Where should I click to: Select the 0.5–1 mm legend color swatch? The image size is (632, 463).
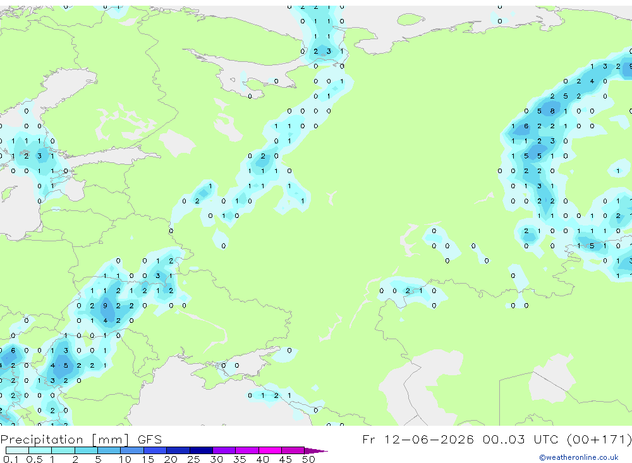click(40, 450)
